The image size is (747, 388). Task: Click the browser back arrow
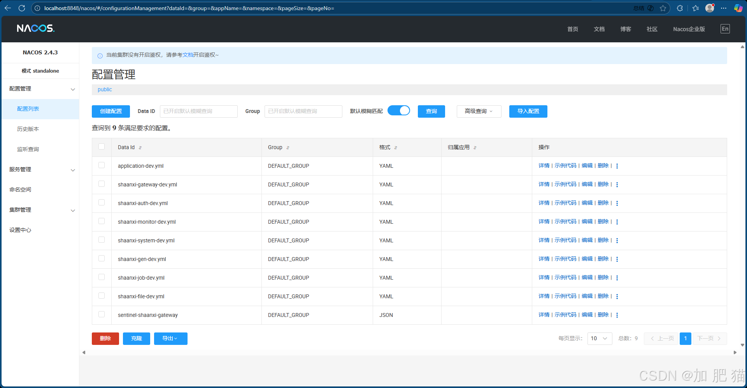pos(8,8)
